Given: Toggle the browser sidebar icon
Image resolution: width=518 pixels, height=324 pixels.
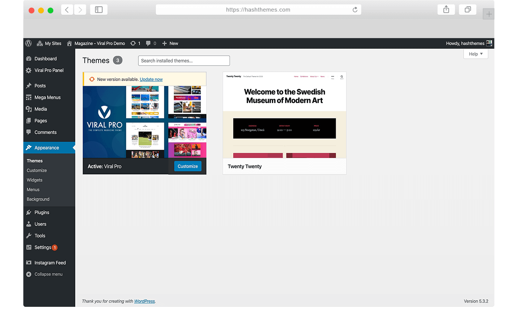Looking at the screenshot, I should coord(99,10).
